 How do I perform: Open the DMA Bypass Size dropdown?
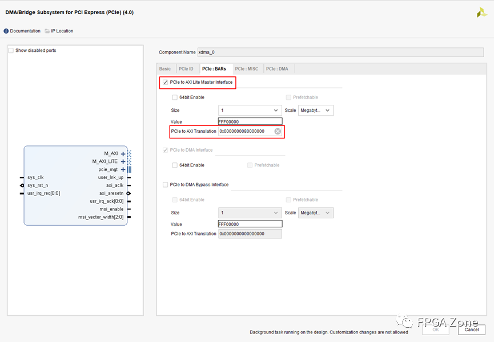[x=250, y=213]
